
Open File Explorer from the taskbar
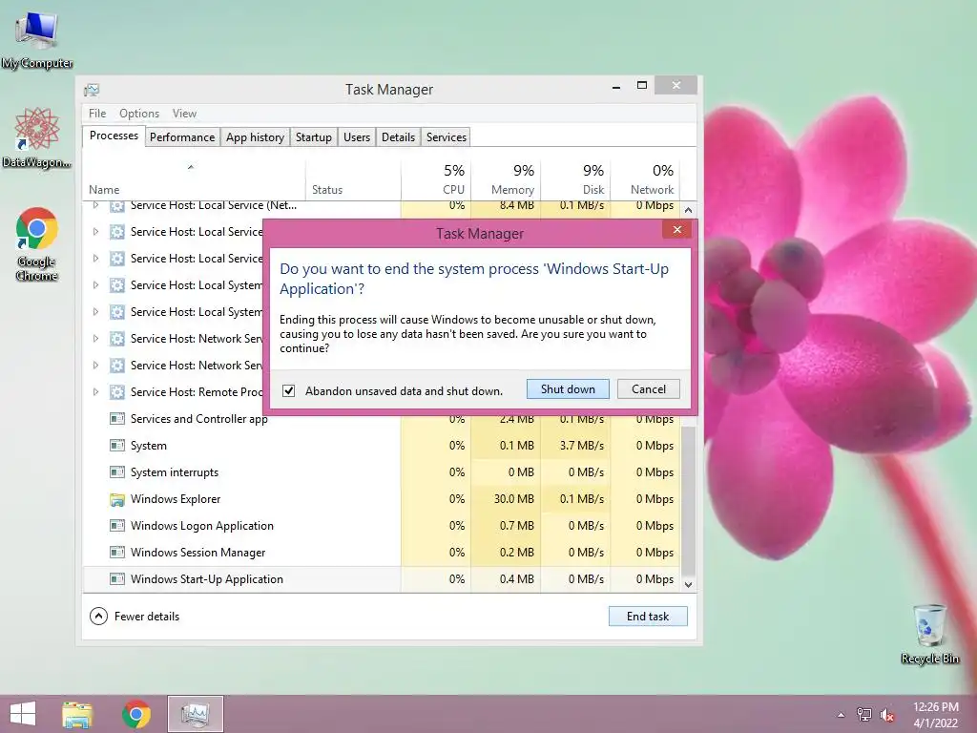click(x=77, y=714)
